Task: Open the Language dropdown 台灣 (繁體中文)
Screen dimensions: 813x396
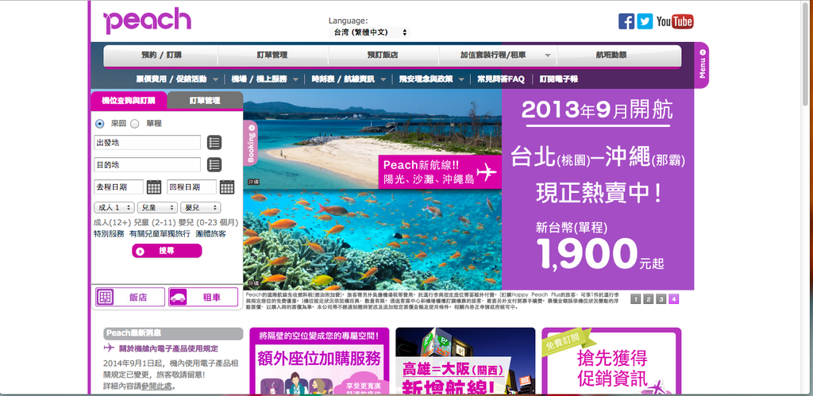Action: pyautogui.click(x=369, y=32)
